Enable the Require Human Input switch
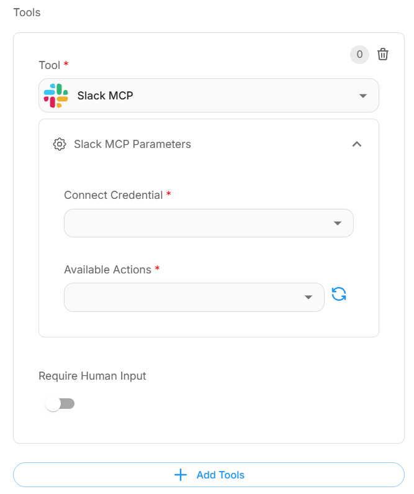The width and height of the screenshot is (414, 494). click(60, 403)
